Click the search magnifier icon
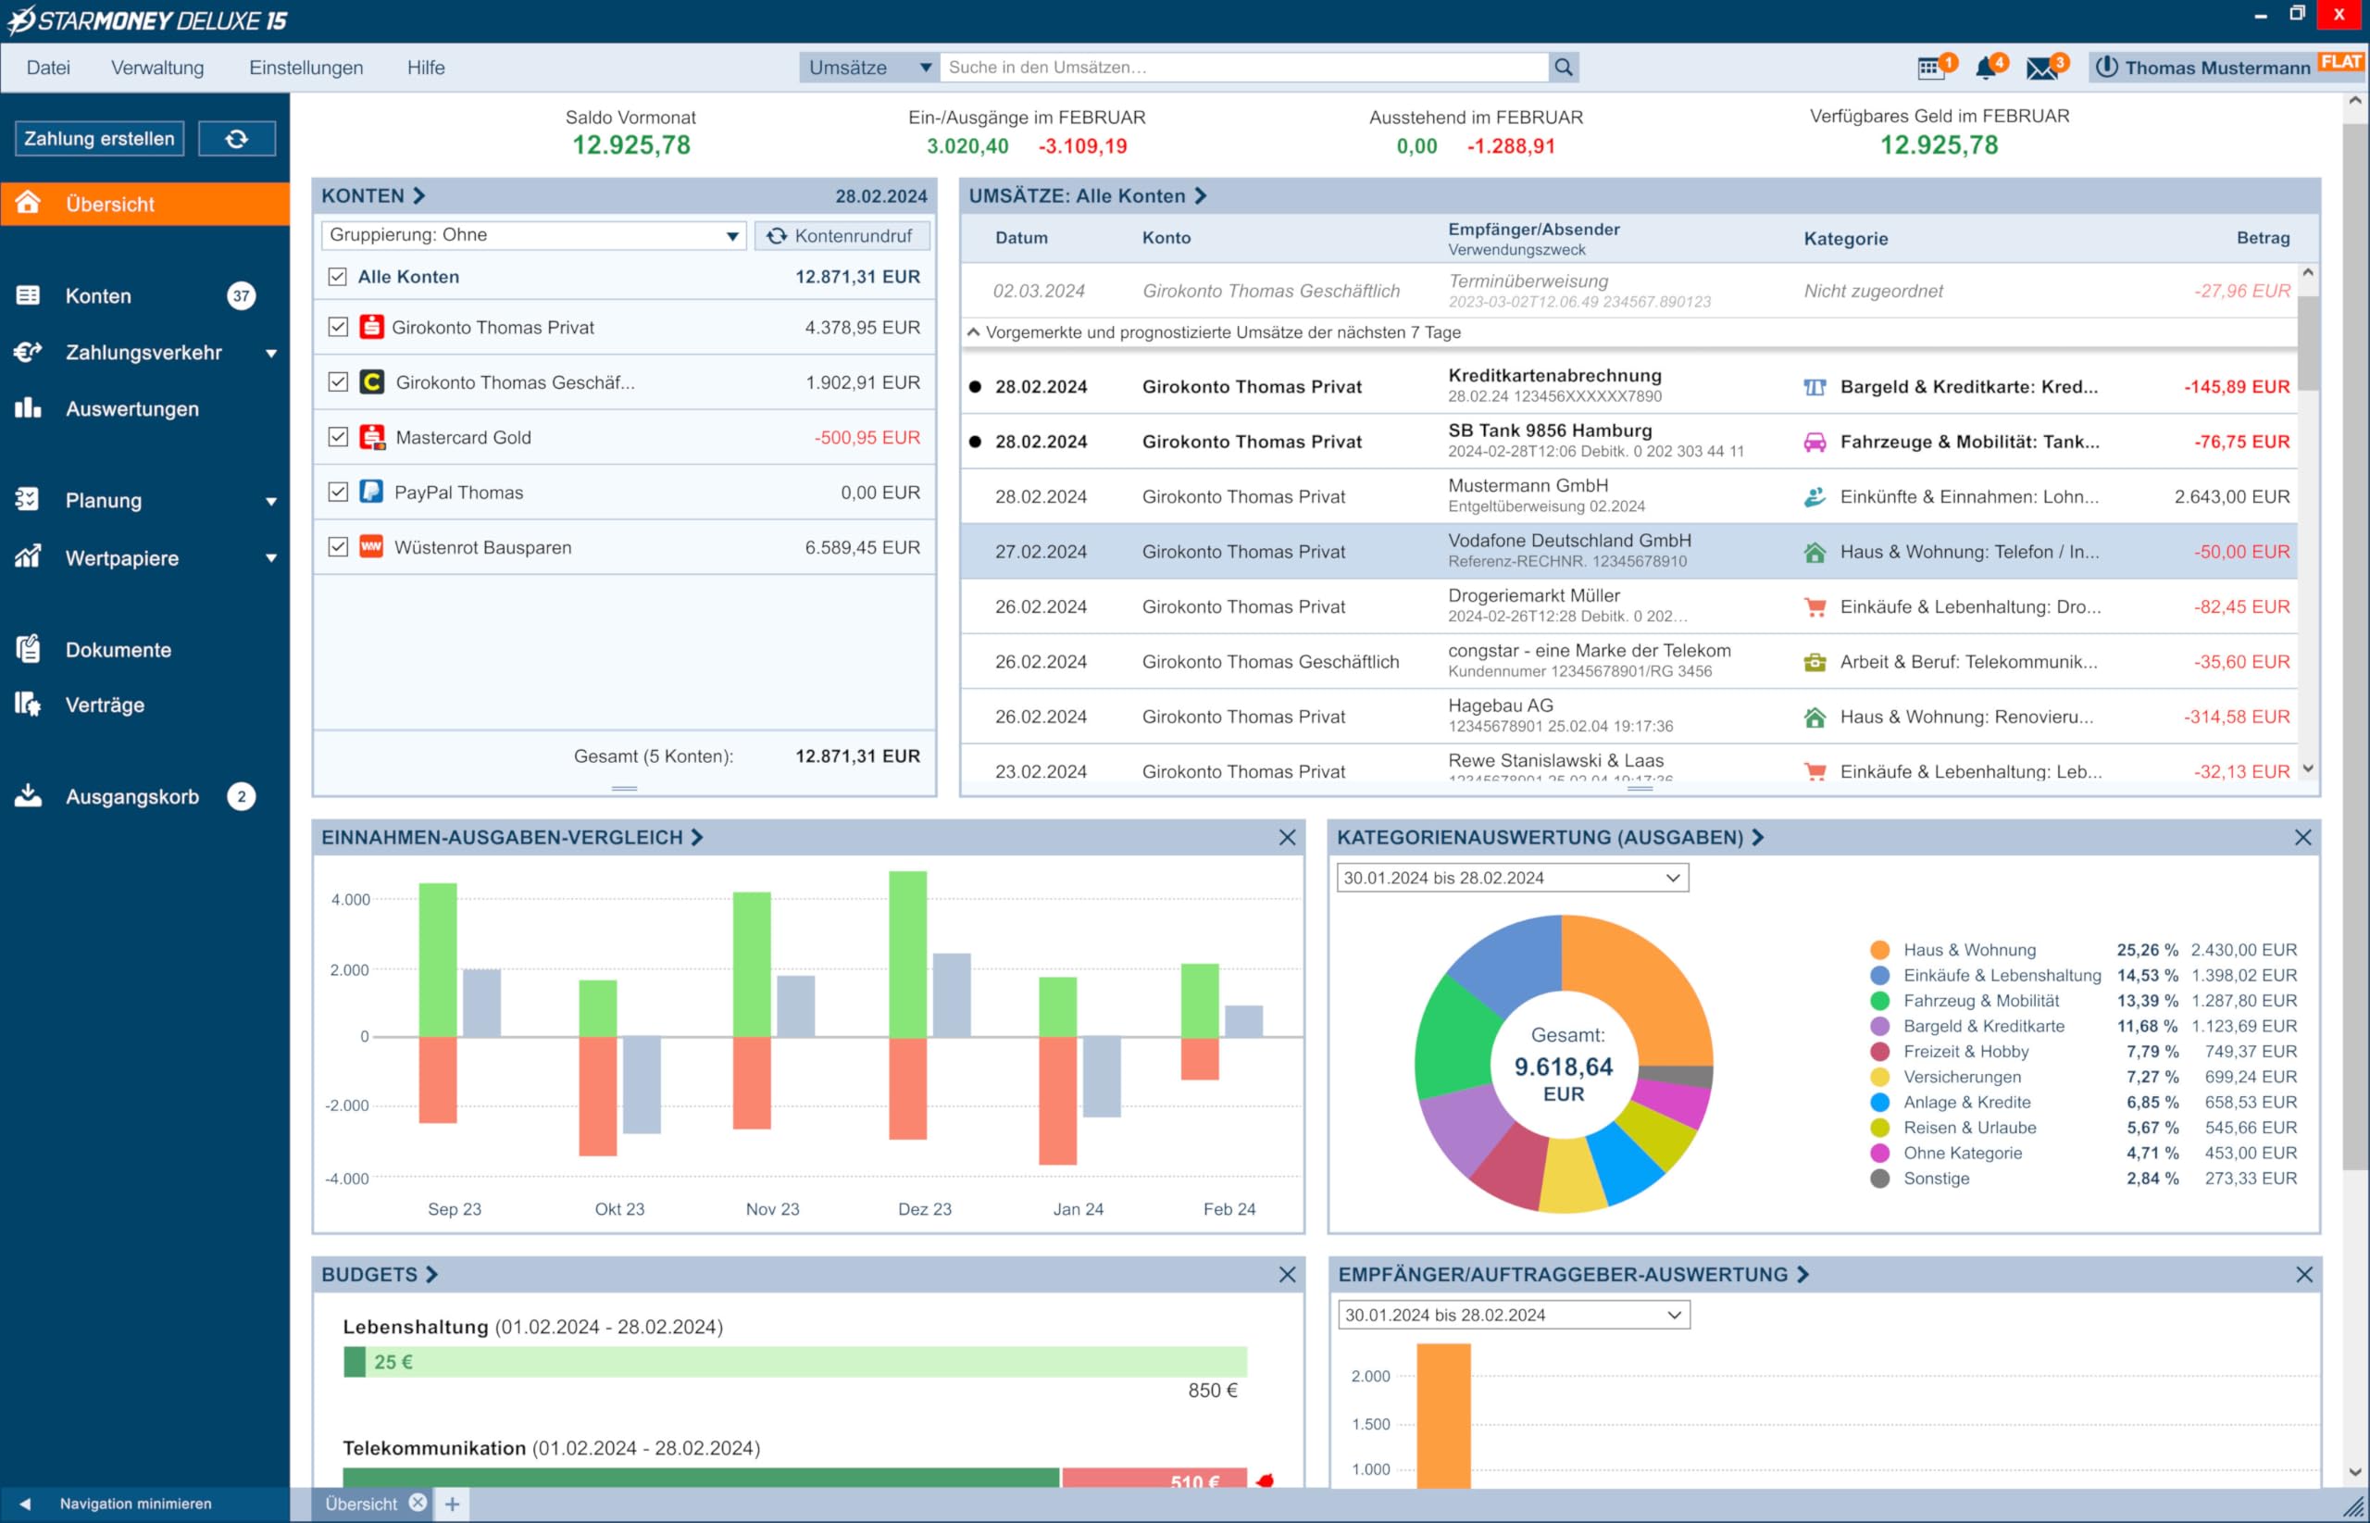 coord(1564,68)
